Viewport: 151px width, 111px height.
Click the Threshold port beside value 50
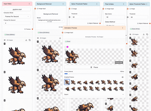click(128, 17)
